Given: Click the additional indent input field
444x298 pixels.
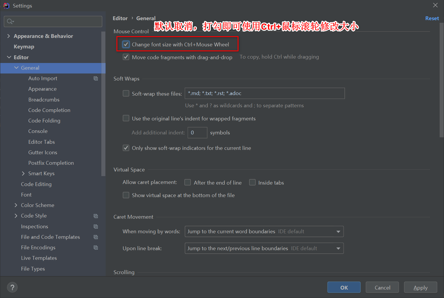Looking at the screenshot, I should point(197,132).
